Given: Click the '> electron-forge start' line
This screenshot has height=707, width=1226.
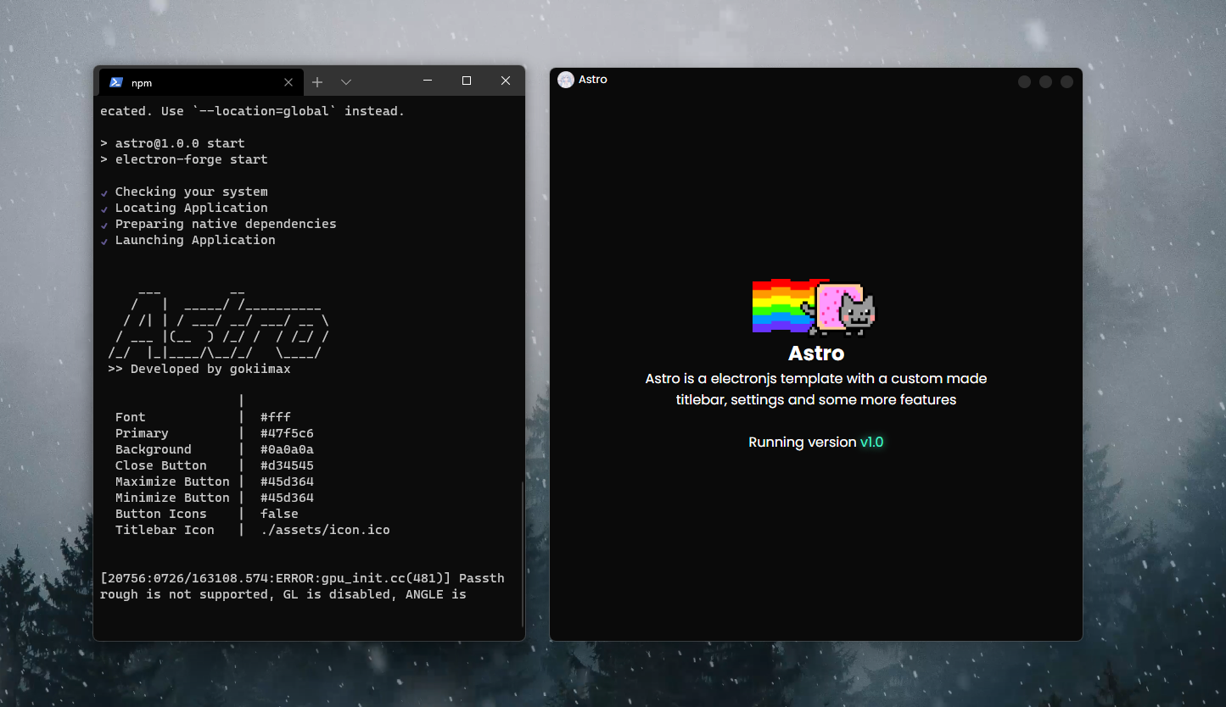Looking at the screenshot, I should 184,159.
